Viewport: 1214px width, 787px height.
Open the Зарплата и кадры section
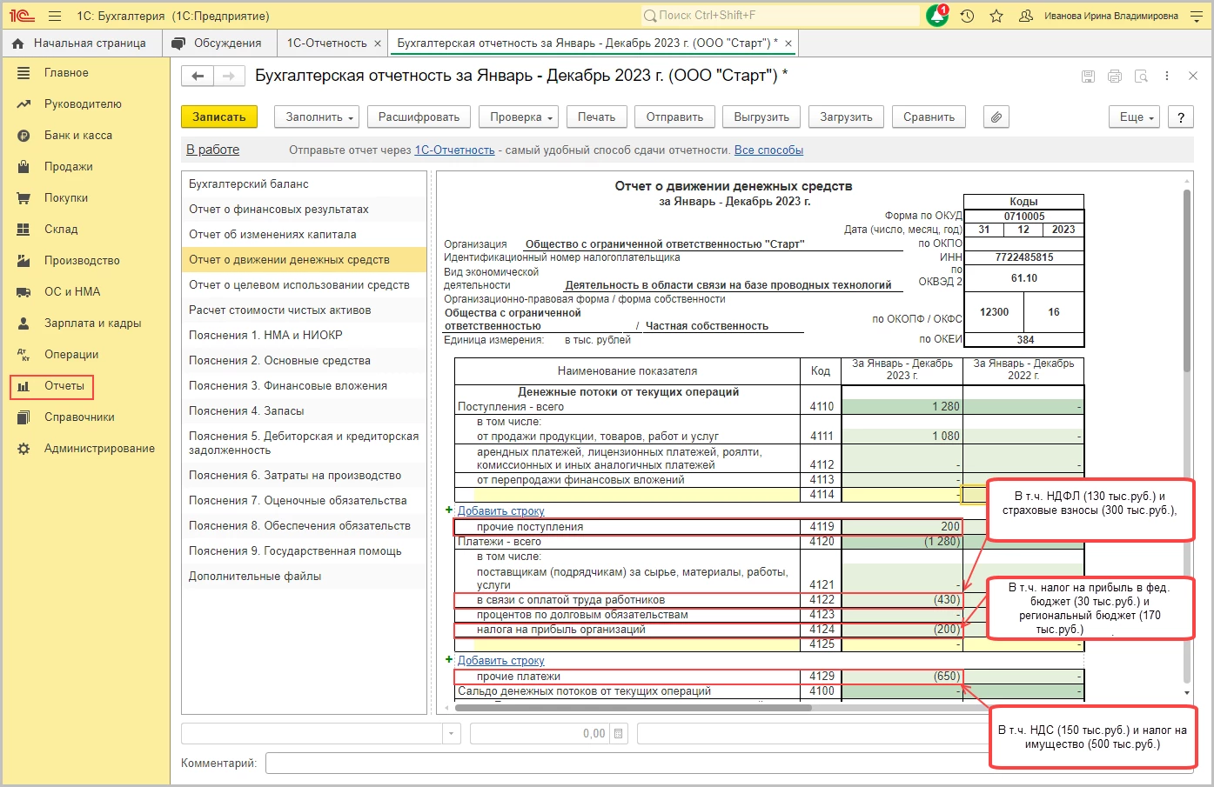92,323
